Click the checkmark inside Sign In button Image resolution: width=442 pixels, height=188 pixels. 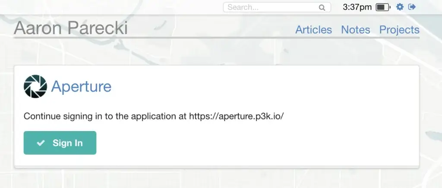(41, 143)
